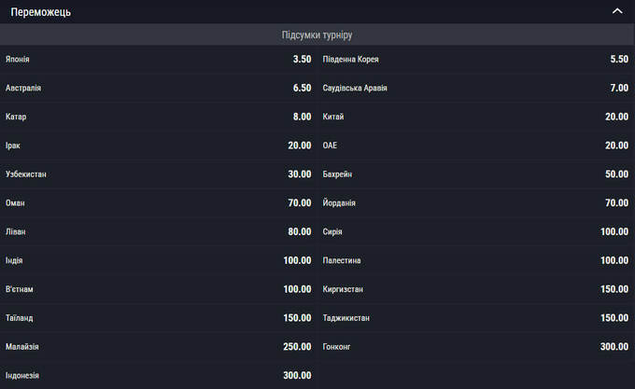Viewport: 635px width, 389px height.
Task: Bet on Бахрейн at 50.00
Action: coord(475,174)
